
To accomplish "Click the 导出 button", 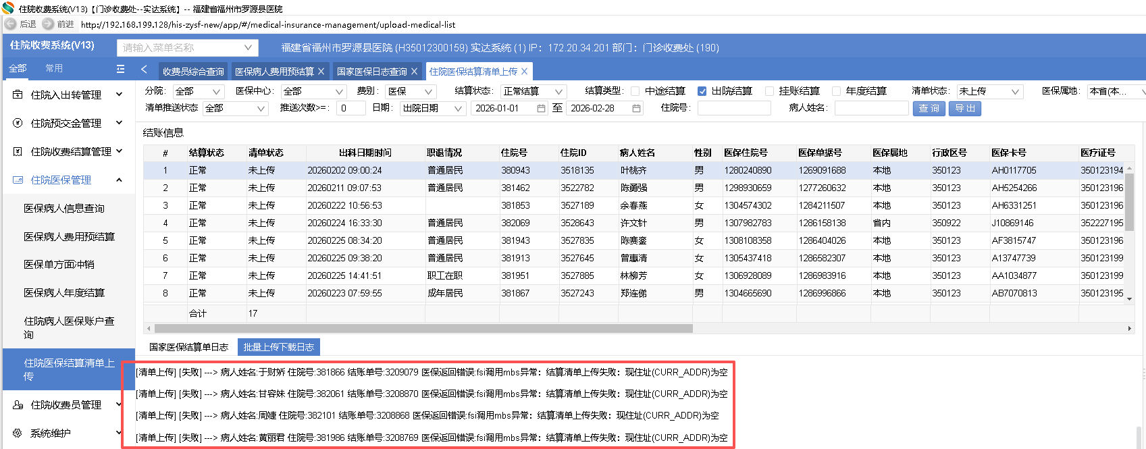I will click(965, 108).
